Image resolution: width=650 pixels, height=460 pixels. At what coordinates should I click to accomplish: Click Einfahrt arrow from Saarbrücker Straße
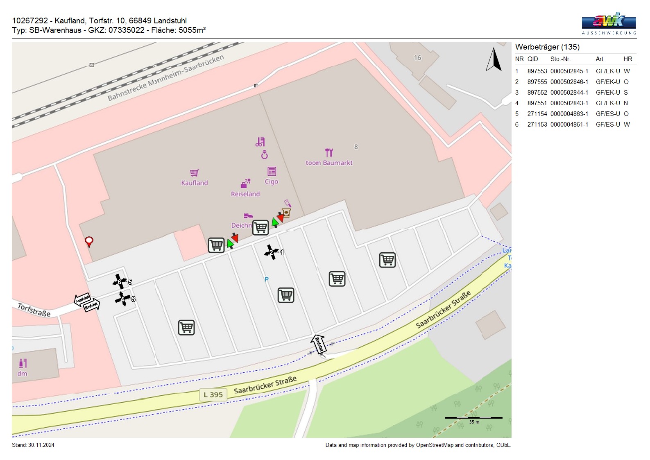[319, 344]
